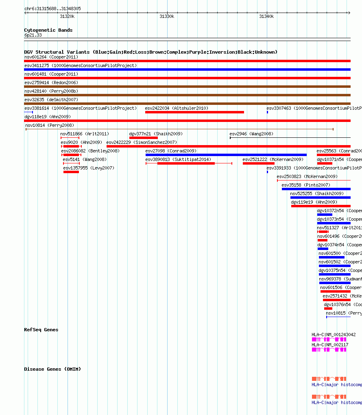Image resolution: width=362 pixels, height=415 pixels.
Task: Select nsv601500 variant label
Action: pos(340,253)
